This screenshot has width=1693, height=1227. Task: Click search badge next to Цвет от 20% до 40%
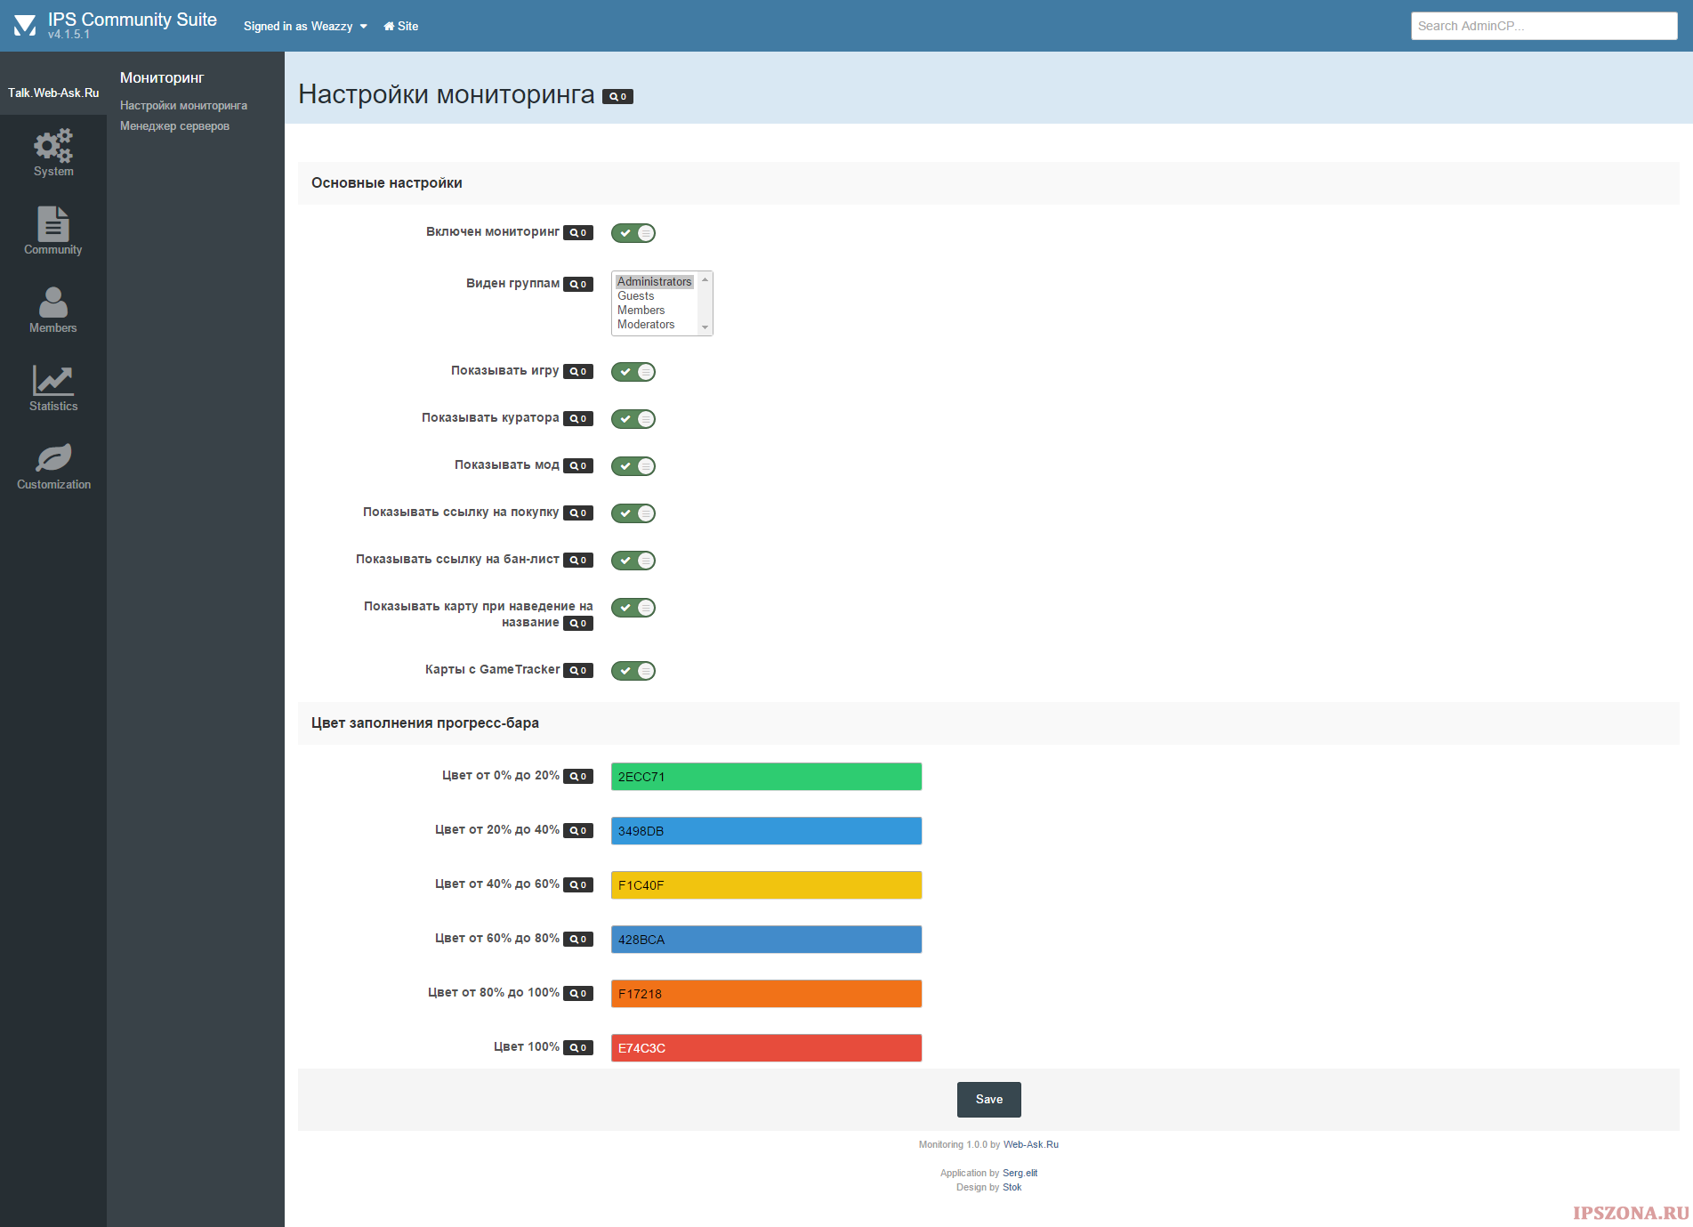578,831
